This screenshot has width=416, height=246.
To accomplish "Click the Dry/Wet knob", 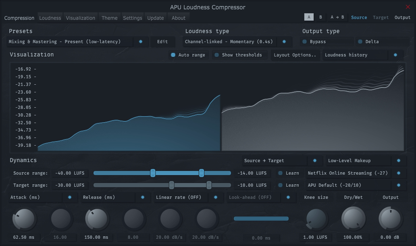I will coord(353,219).
